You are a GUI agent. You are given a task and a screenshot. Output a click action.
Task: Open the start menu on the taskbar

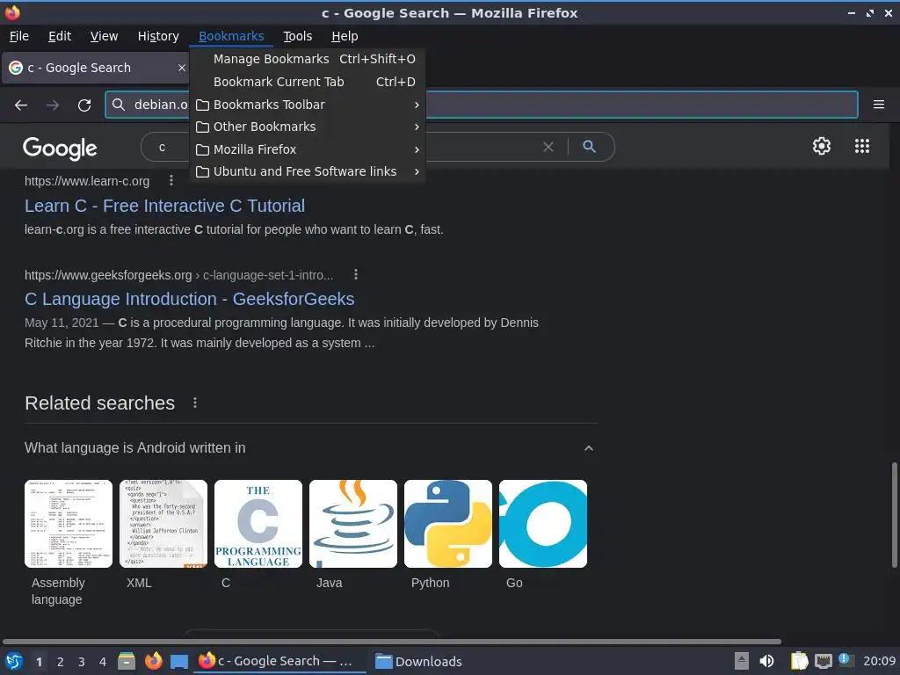[x=14, y=661]
